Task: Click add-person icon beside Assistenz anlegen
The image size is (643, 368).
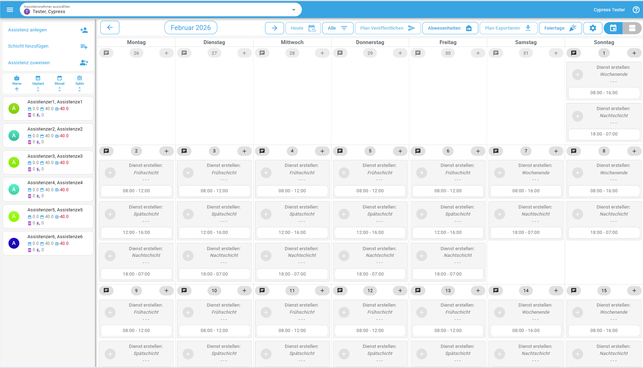Action: [84, 30]
